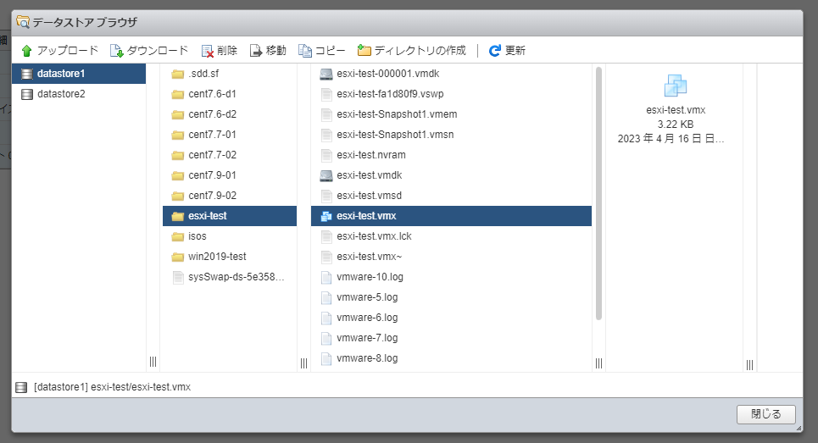The width and height of the screenshot is (818, 443).
Task: Click the esxi-test.vmsd file icon
Action: 326,196
